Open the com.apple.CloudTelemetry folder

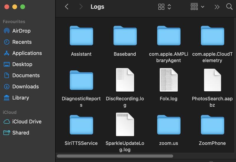pos(212,36)
